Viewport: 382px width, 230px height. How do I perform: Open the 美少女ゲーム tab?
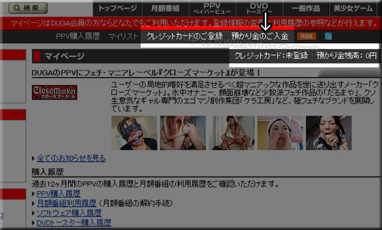pyautogui.click(x=353, y=8)
